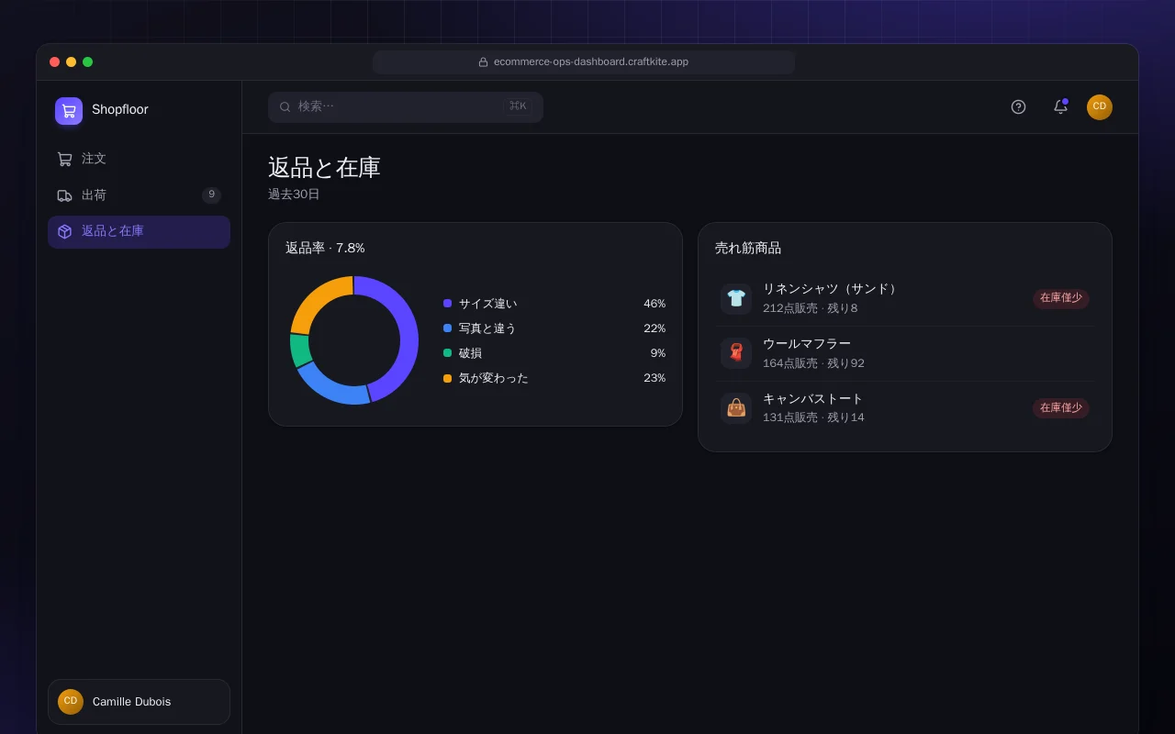Click the blue 写真と違う legend dot
The image size is (1175, 734).
(x=447, y=328)
